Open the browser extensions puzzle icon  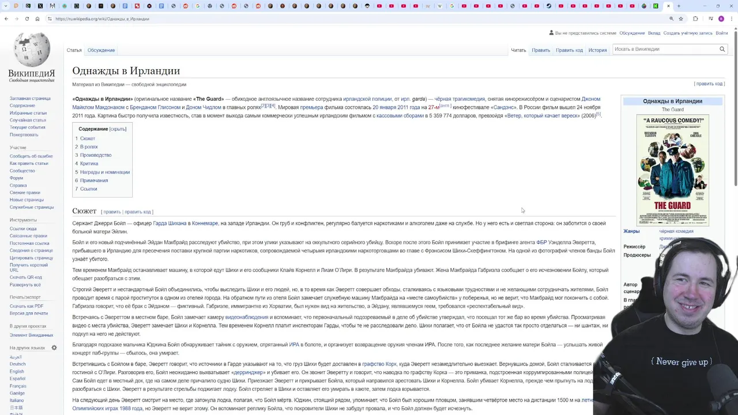[695, 18]
